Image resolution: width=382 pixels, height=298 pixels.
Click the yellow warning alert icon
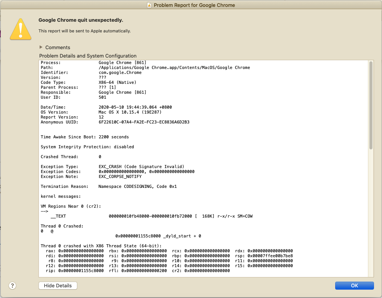(21, 29)
